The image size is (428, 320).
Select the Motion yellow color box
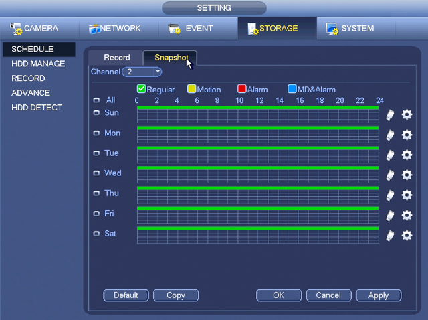[x=191, y=89]
